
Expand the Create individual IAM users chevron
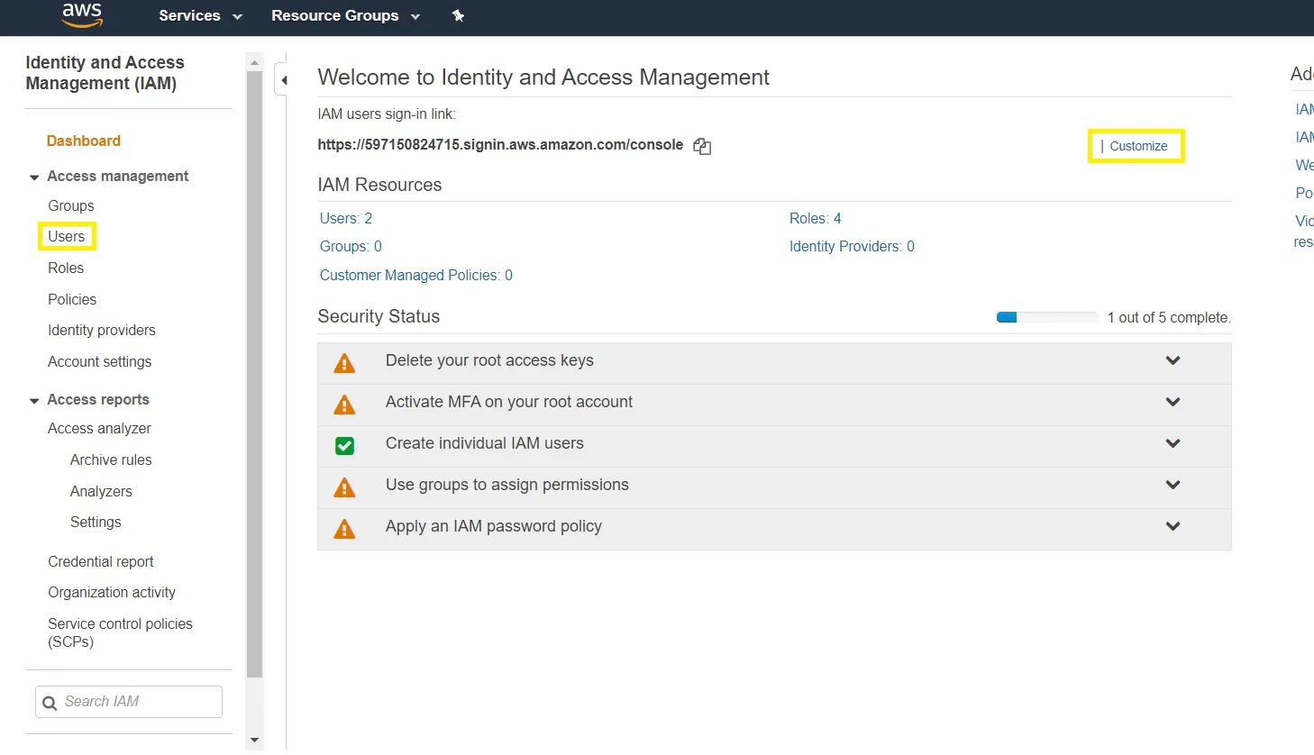pyautogui.click(x=1173, y=443)
